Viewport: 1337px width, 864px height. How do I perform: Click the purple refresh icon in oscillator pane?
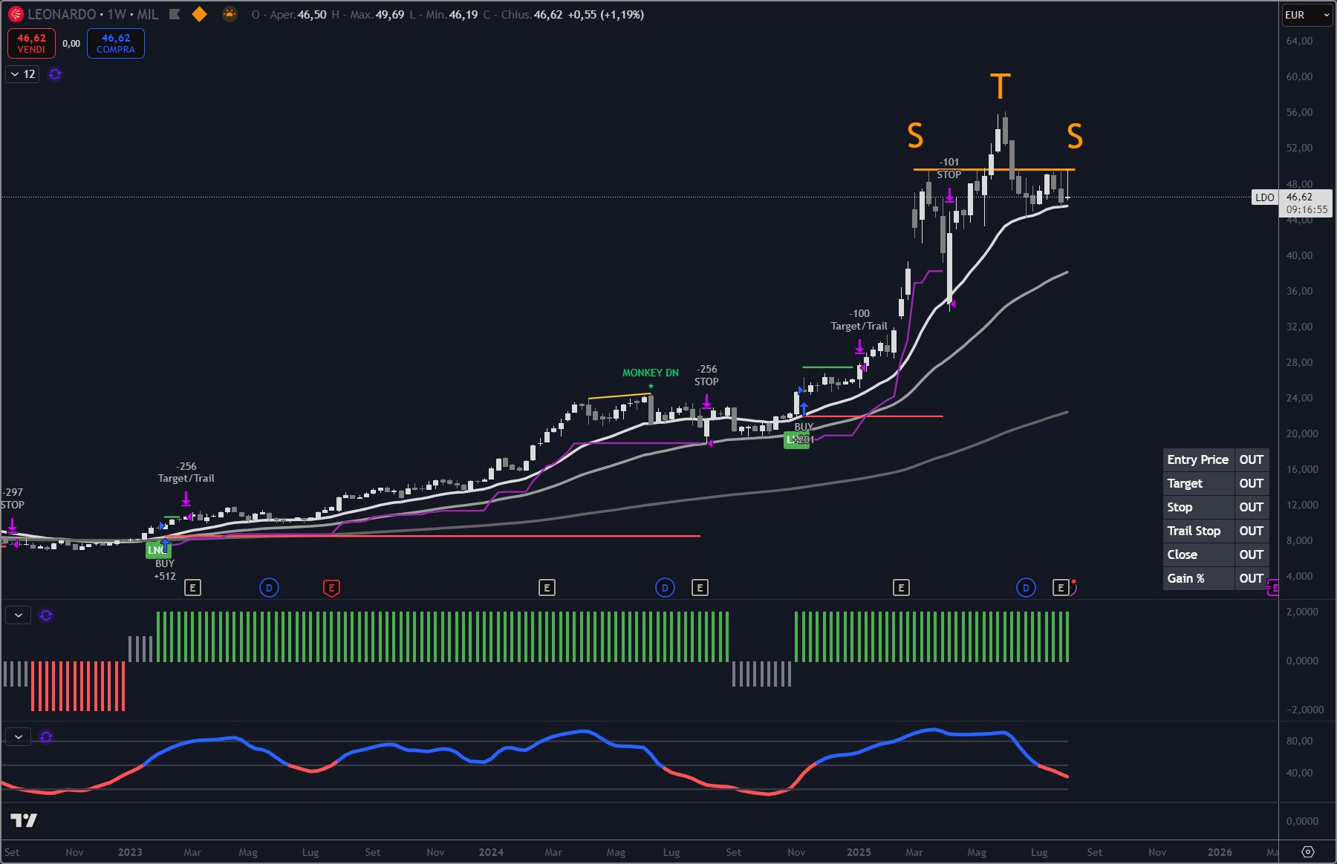click(46, 737)
